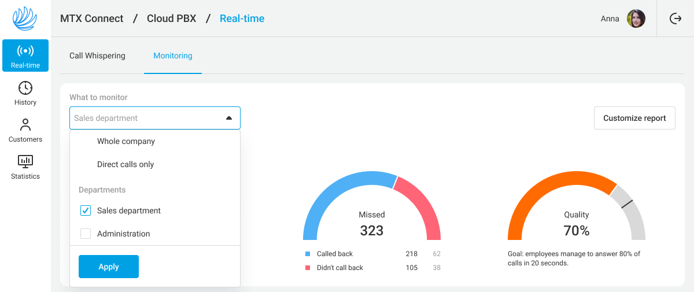694x292 pixels.
Task: Click the Cloud PBX breadcrumb
Action: (171, 19)
